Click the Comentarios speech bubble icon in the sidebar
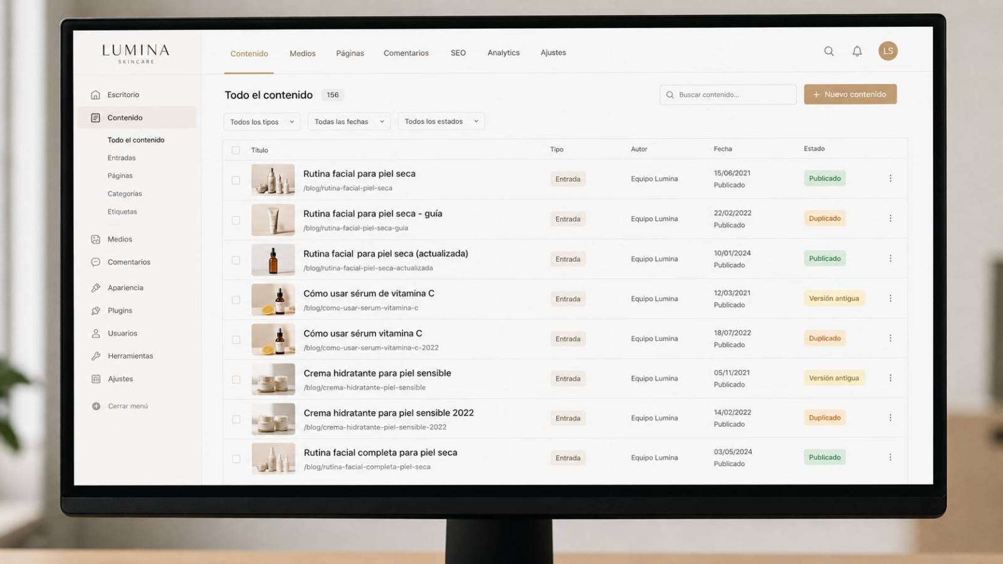 [95, 262]
